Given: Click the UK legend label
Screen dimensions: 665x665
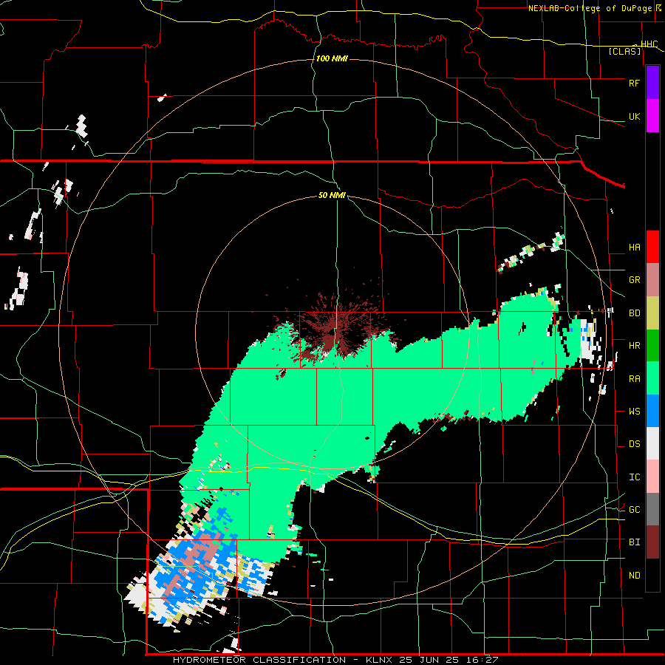Looking at the screenshot, I should coord(634,116).
